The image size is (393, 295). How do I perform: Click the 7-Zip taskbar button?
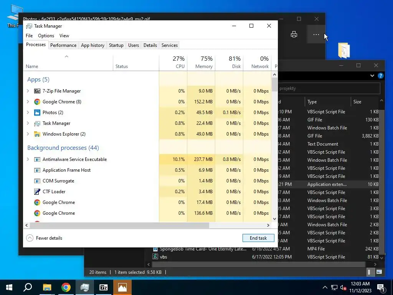point(103,287)
